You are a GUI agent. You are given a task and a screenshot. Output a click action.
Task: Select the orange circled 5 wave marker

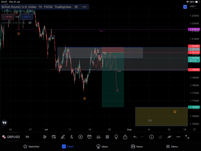(x=175, y=112)
